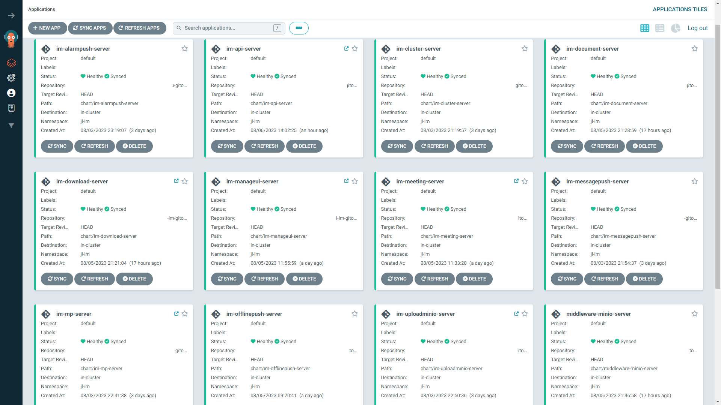Switch to summary pie chart view

click(675, 28)
